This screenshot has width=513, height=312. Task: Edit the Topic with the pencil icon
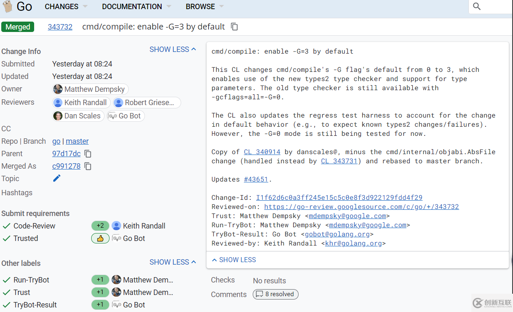[57, 178]
